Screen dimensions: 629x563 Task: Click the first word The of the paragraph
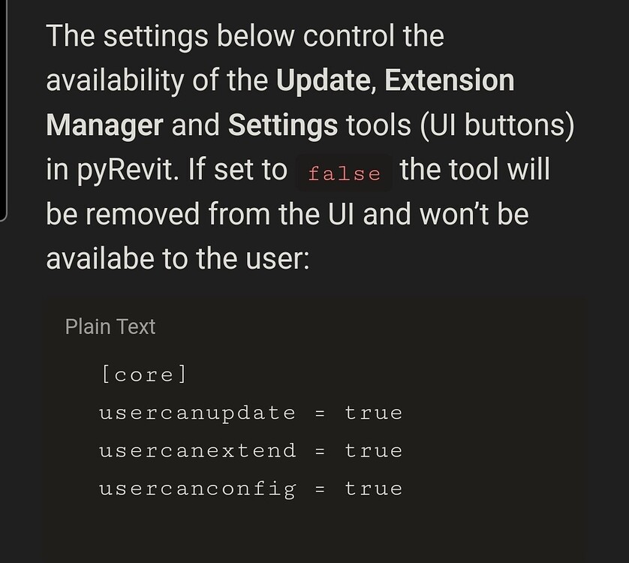71,36
